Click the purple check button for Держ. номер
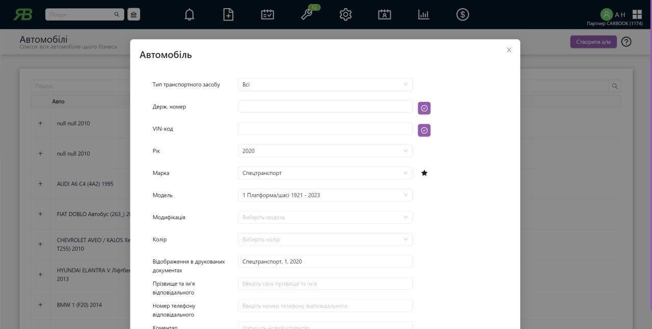Viewport: 652px width, 329px height. [424, 108]
